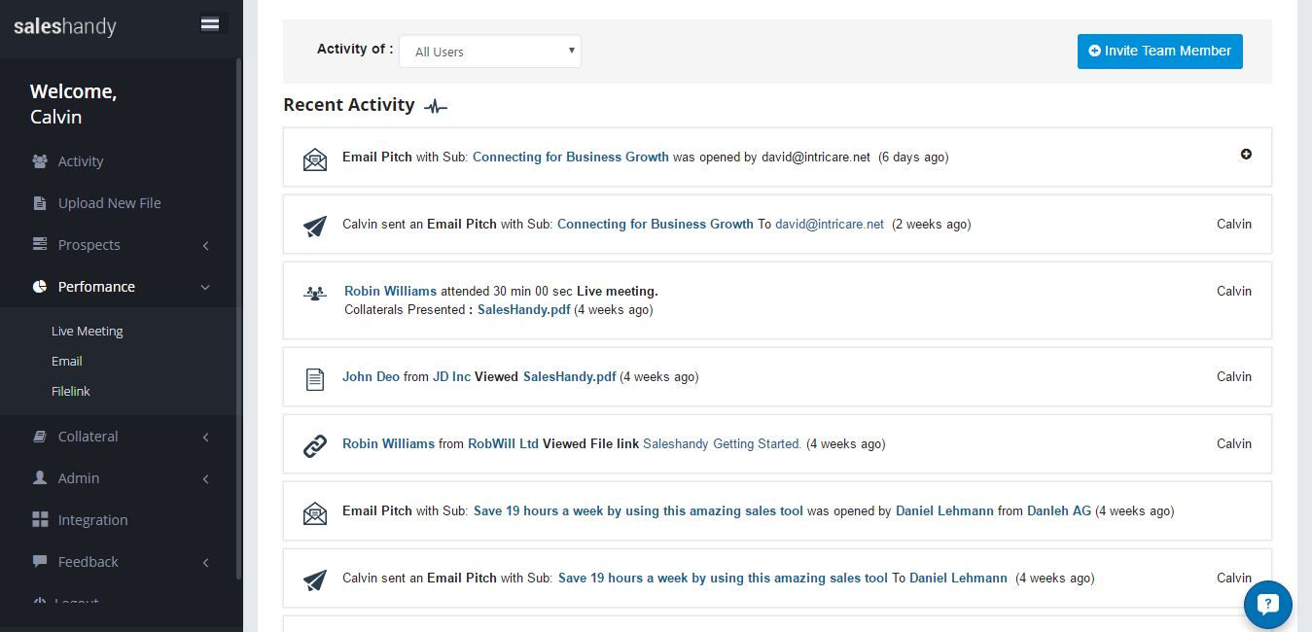The image size is (1312, 632).
Task: Click the Admin user icon
Action: pos(40,478)
